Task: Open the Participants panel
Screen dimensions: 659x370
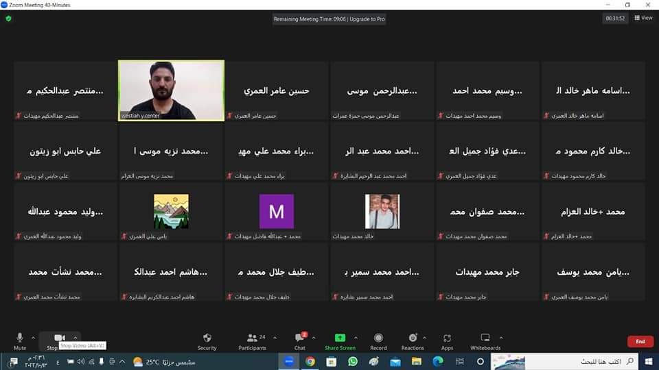Action: click(x=252, y=340)
